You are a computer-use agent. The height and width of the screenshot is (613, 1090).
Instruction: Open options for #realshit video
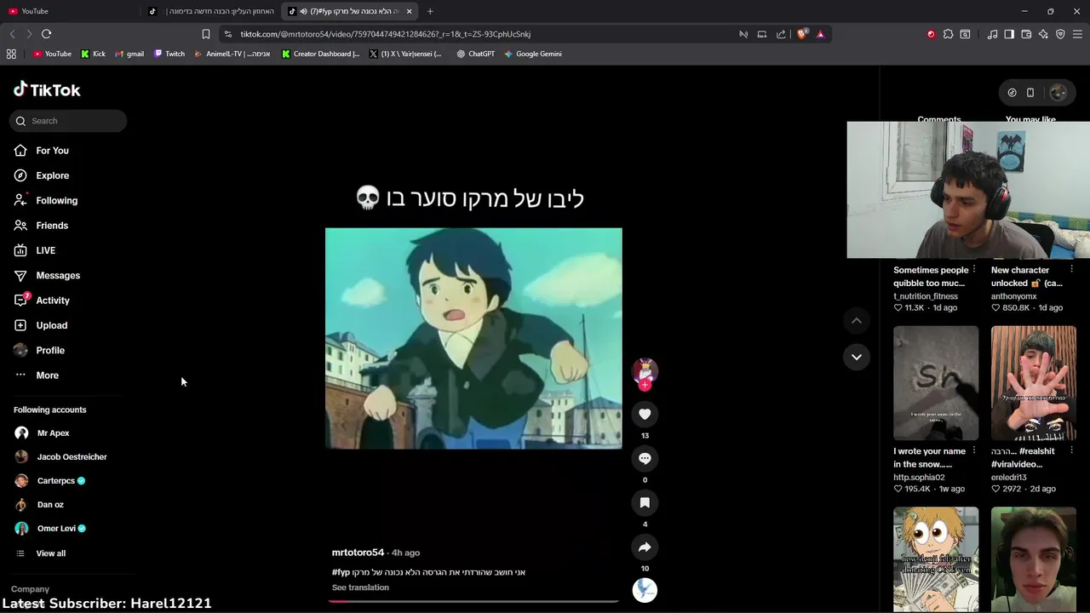[1071, 451]
